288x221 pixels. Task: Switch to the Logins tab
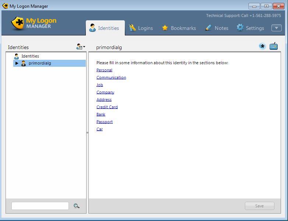coord(141,28)
